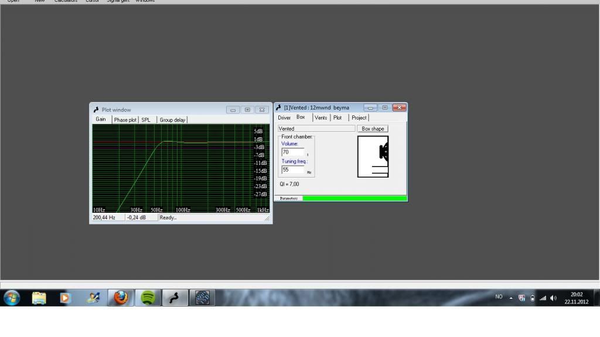Click the network signal tray icon

543,298
